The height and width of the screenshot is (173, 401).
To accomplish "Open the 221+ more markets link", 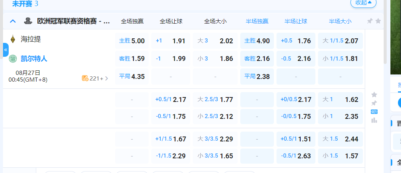I will (x=95, y=79).
